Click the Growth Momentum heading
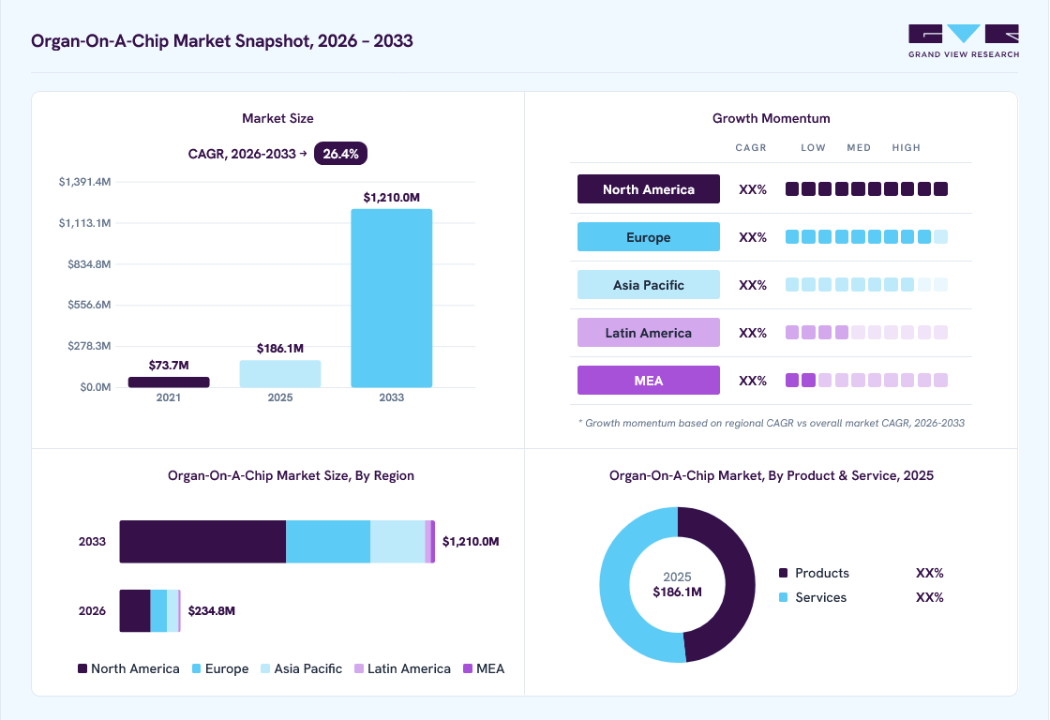1050x720 pixels. (771, 118)
